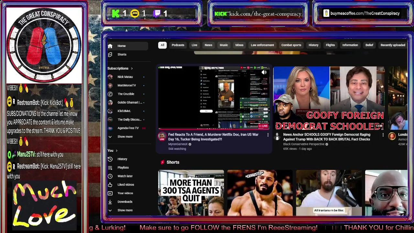The height and width of the screenshot is (233, 414).
Task: Expand the You header chevron
Action: [116, 151]
